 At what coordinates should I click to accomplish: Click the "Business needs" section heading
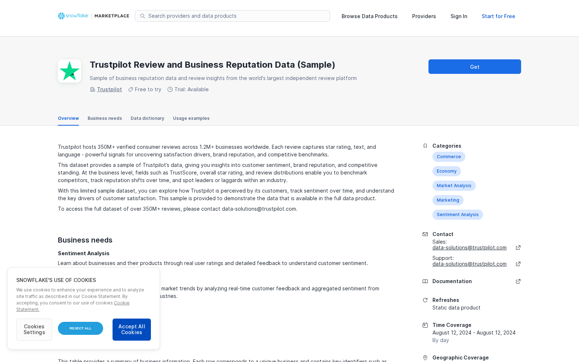(85, 240)
